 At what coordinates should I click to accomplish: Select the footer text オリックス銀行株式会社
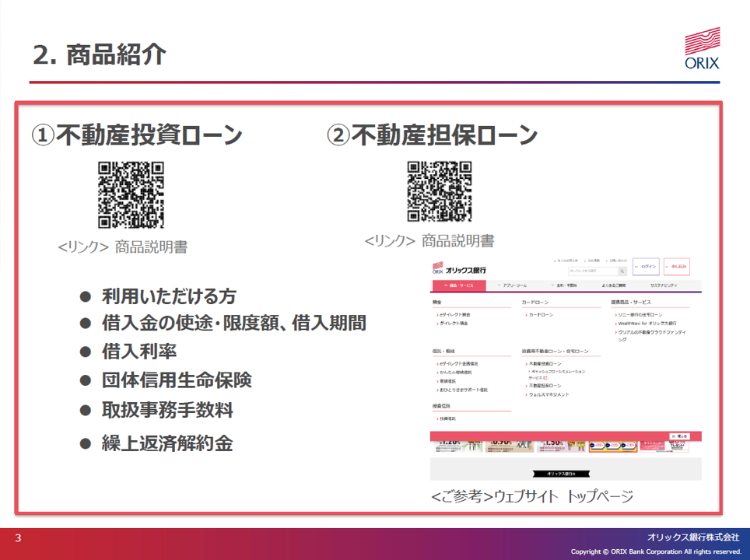(x=693, y=537)
